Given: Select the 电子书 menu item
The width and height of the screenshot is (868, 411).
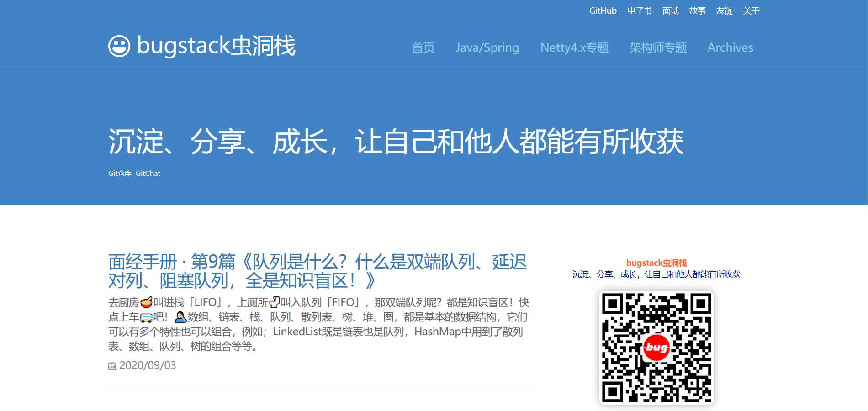Looking at the screenshot, I should 640,10.
